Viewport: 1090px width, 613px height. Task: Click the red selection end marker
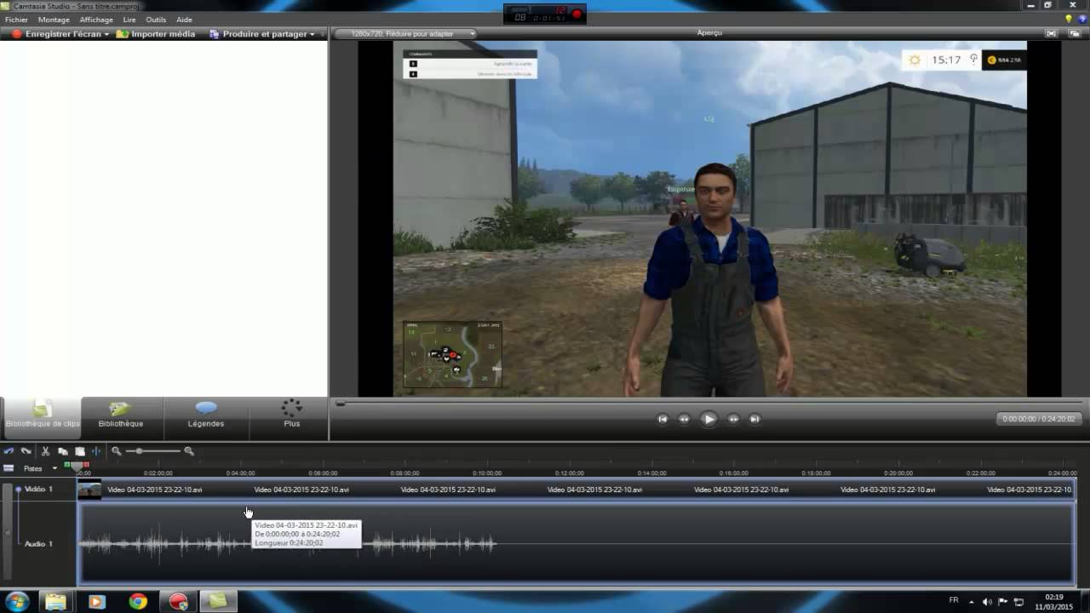coord(86,465)
